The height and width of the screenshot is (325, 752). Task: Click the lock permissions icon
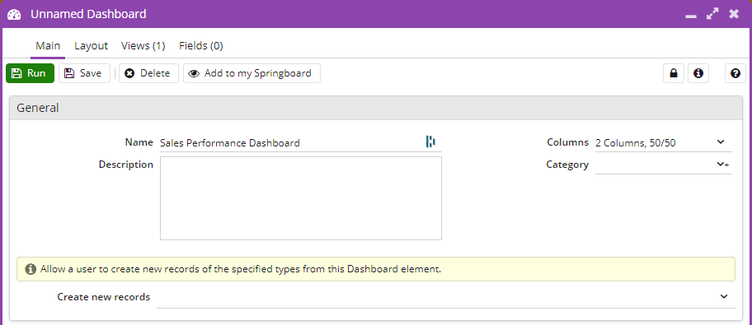click(674, 73)
